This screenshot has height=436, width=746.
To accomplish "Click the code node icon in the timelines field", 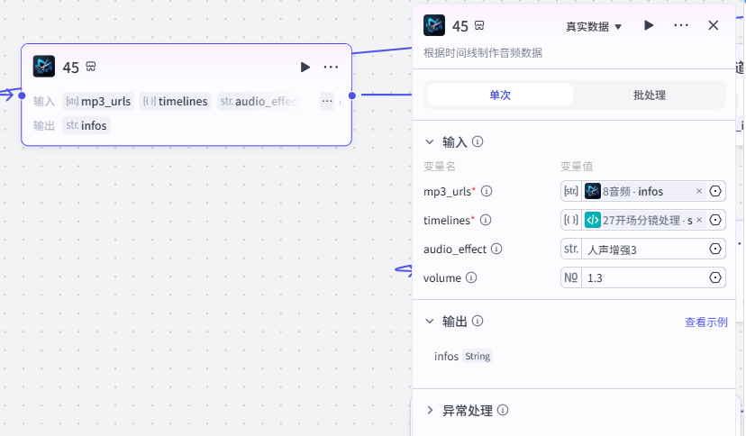I will coord(592,220).
